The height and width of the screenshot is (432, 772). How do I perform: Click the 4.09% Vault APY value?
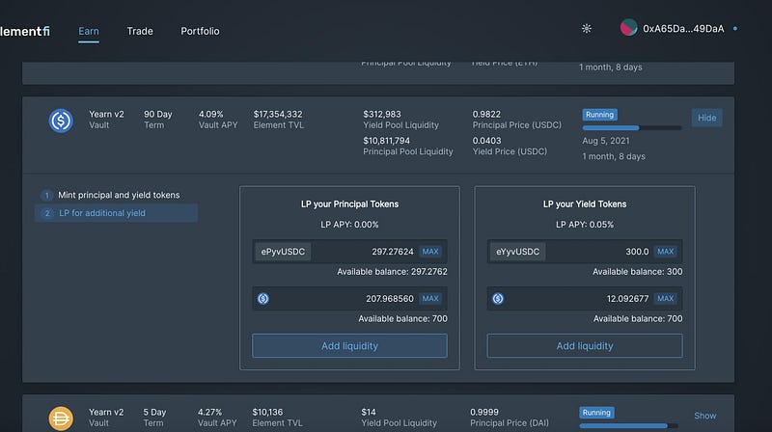[210, 114]
